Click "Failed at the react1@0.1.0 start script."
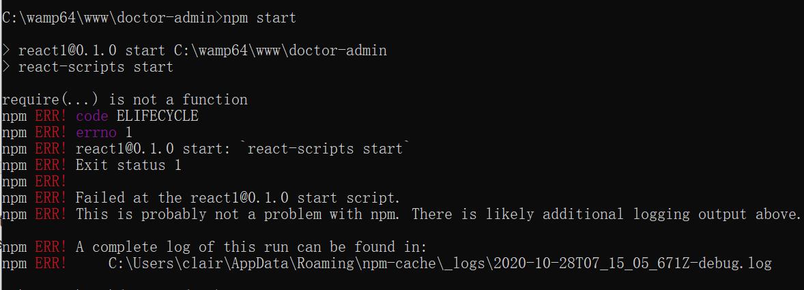 click(x=238, y=198)
